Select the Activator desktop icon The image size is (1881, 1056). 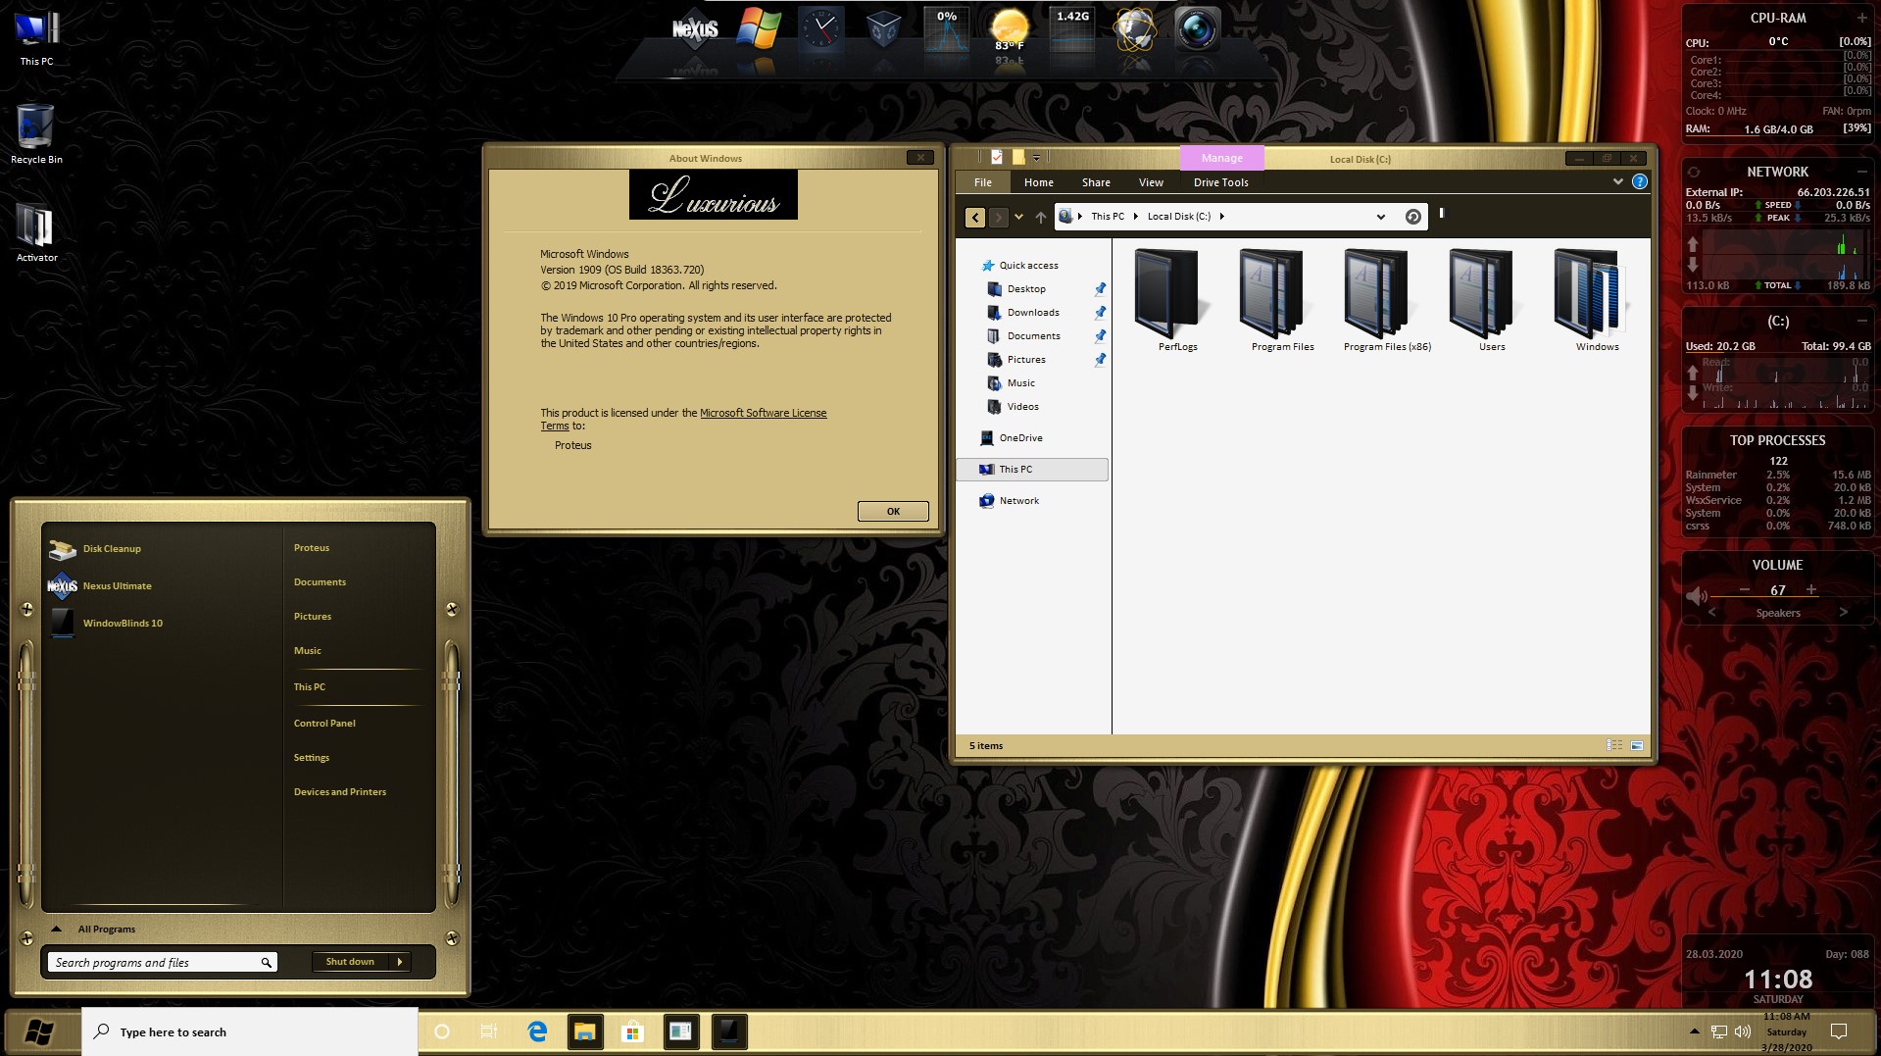(x=36, y=232)
